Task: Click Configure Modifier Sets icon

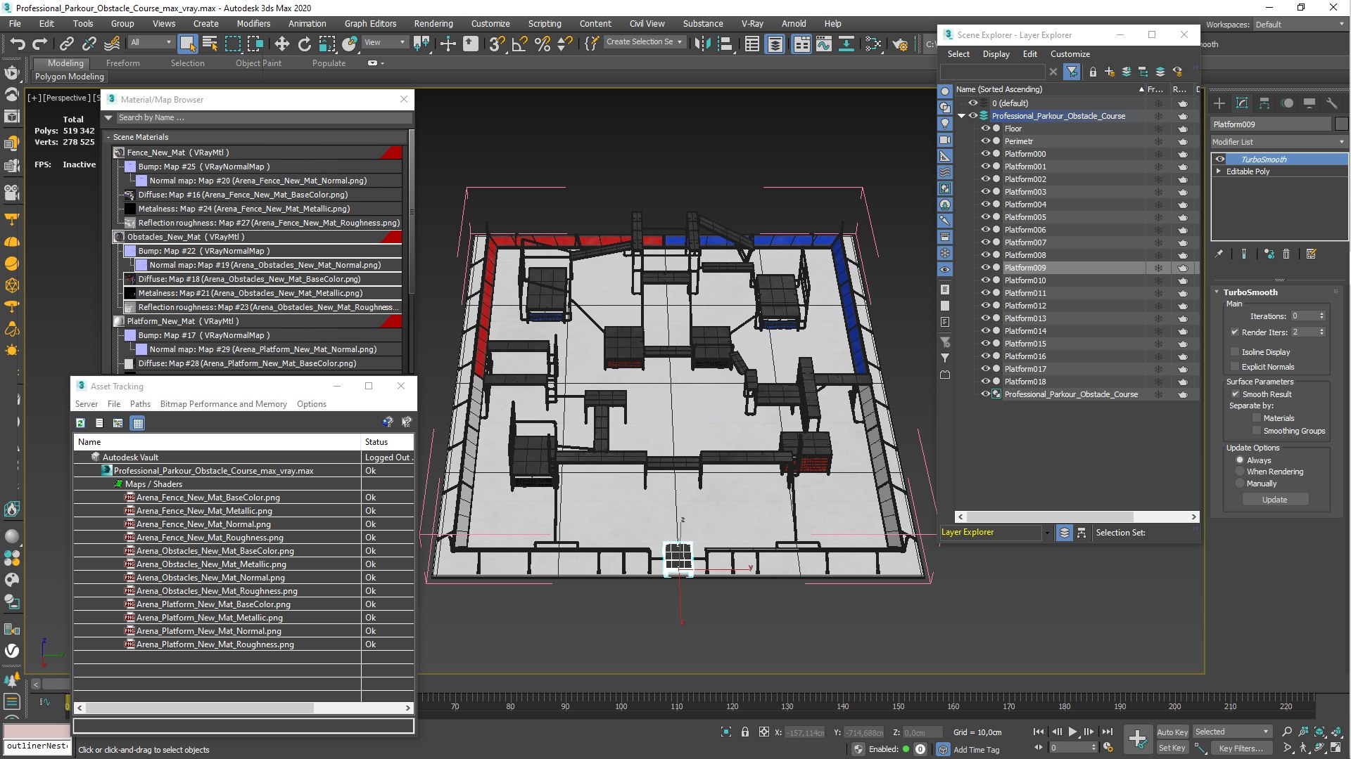Action: pos(1311,254)
